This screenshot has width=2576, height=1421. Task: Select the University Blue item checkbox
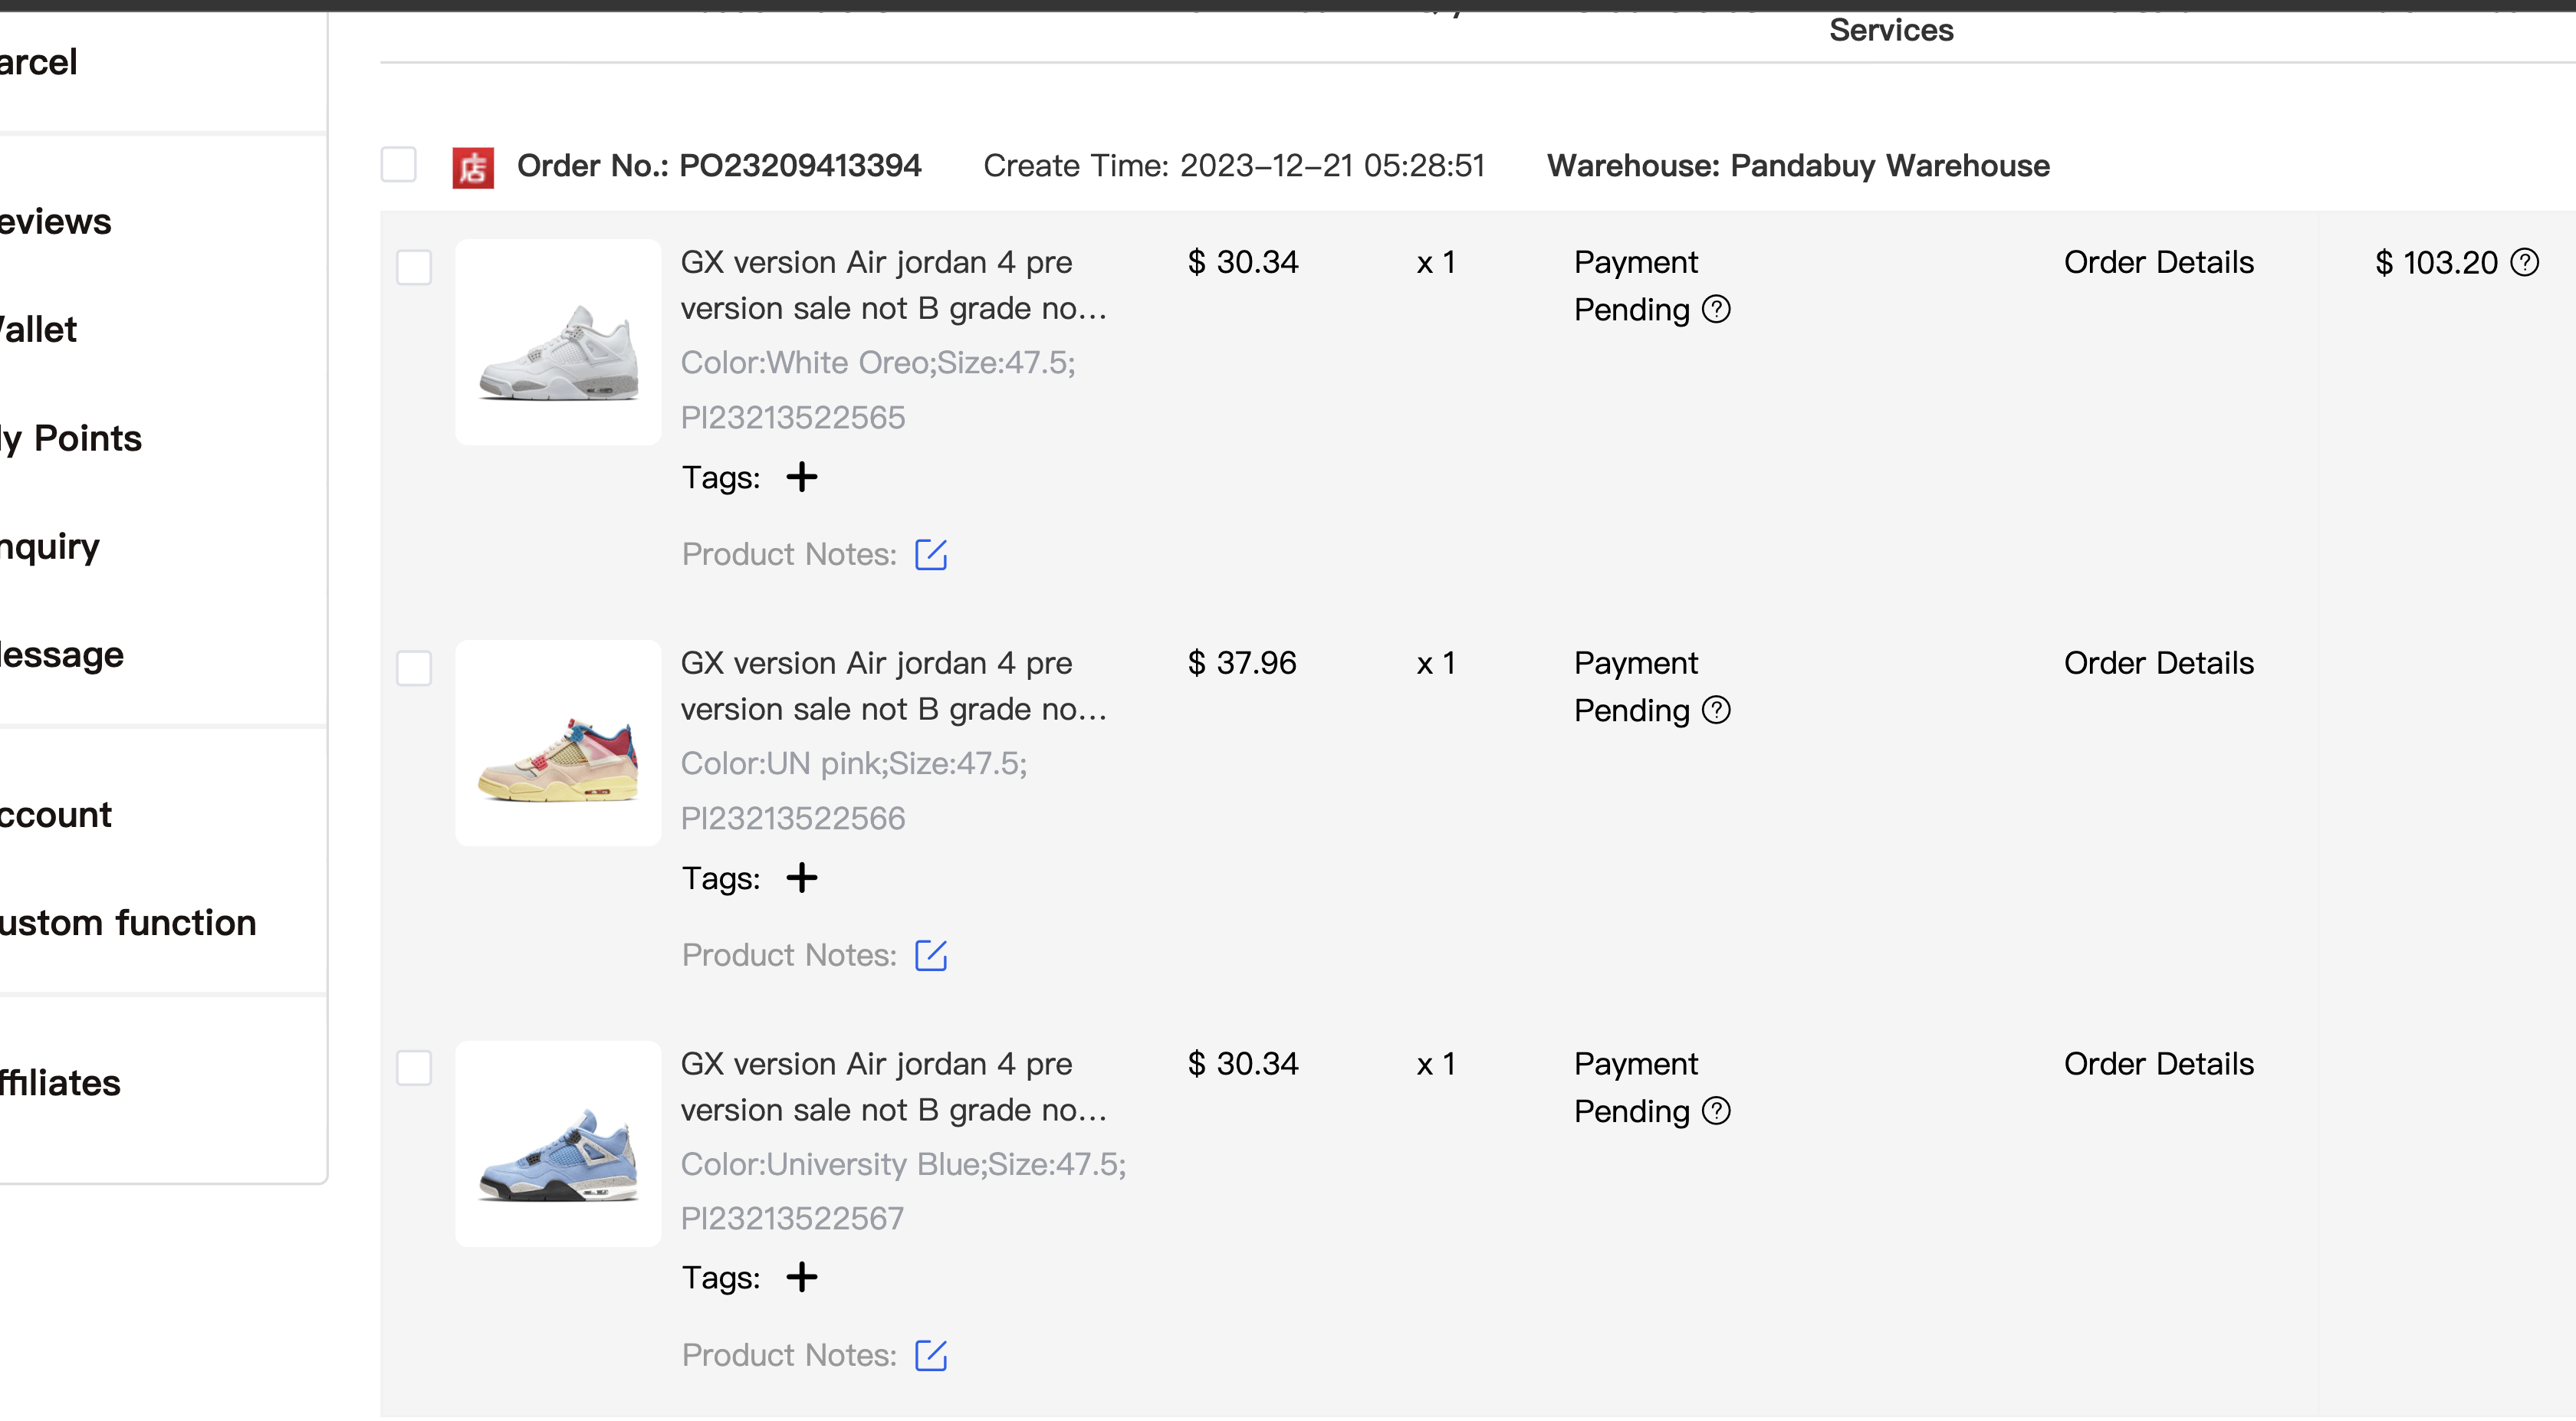413,1068
